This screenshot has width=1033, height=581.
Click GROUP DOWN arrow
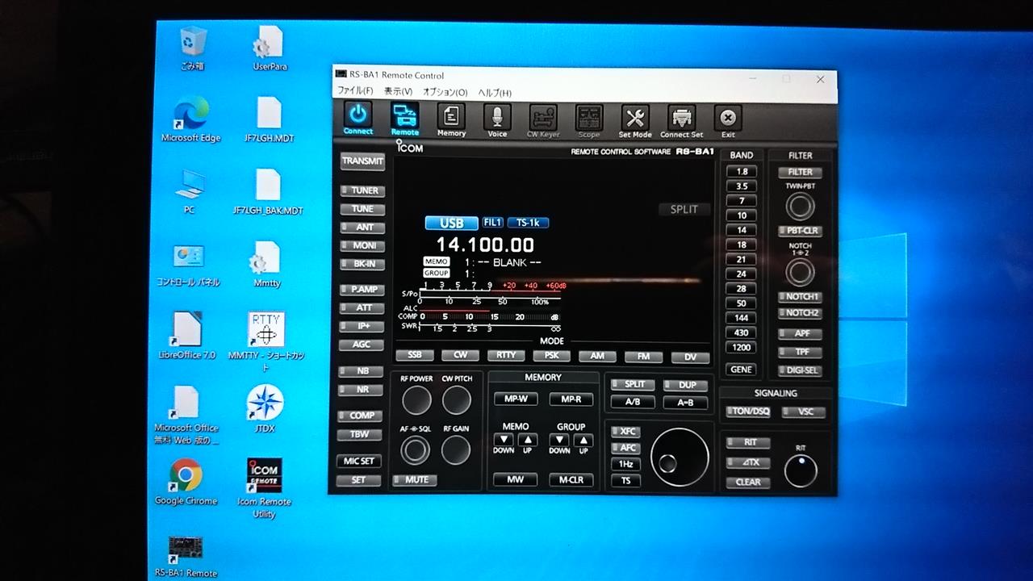click(559, 440)
